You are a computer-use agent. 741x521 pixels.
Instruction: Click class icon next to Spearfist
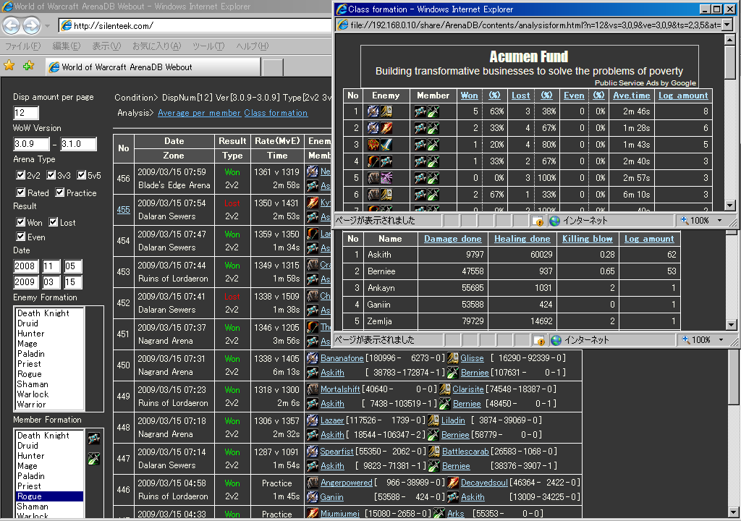coord(313,451)
